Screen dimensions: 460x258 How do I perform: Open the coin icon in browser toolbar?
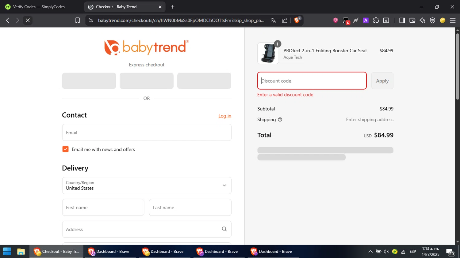(443, 20)
